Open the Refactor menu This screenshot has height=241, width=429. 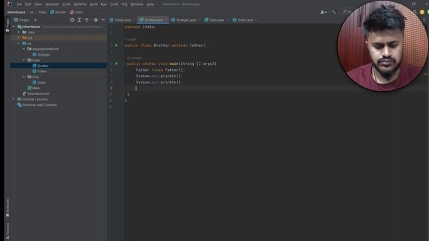80,4
